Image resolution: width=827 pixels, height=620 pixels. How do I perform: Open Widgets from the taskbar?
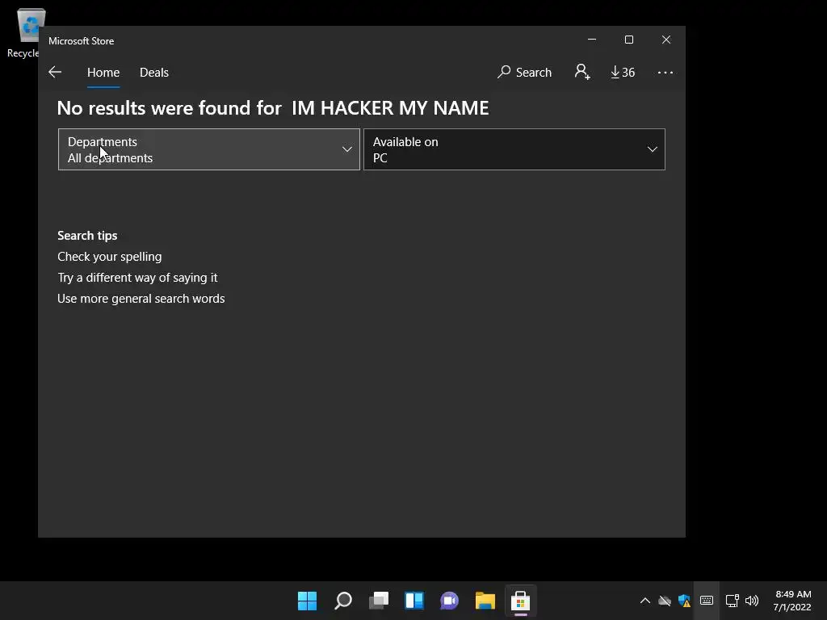[414, 601]
